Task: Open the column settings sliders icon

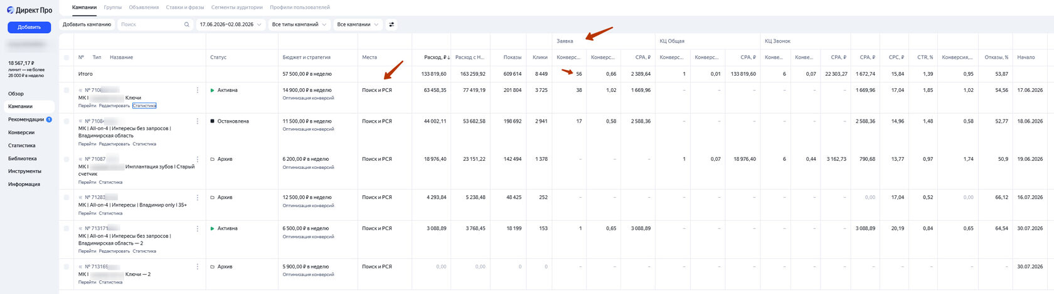Action: [x=392, y=24]
